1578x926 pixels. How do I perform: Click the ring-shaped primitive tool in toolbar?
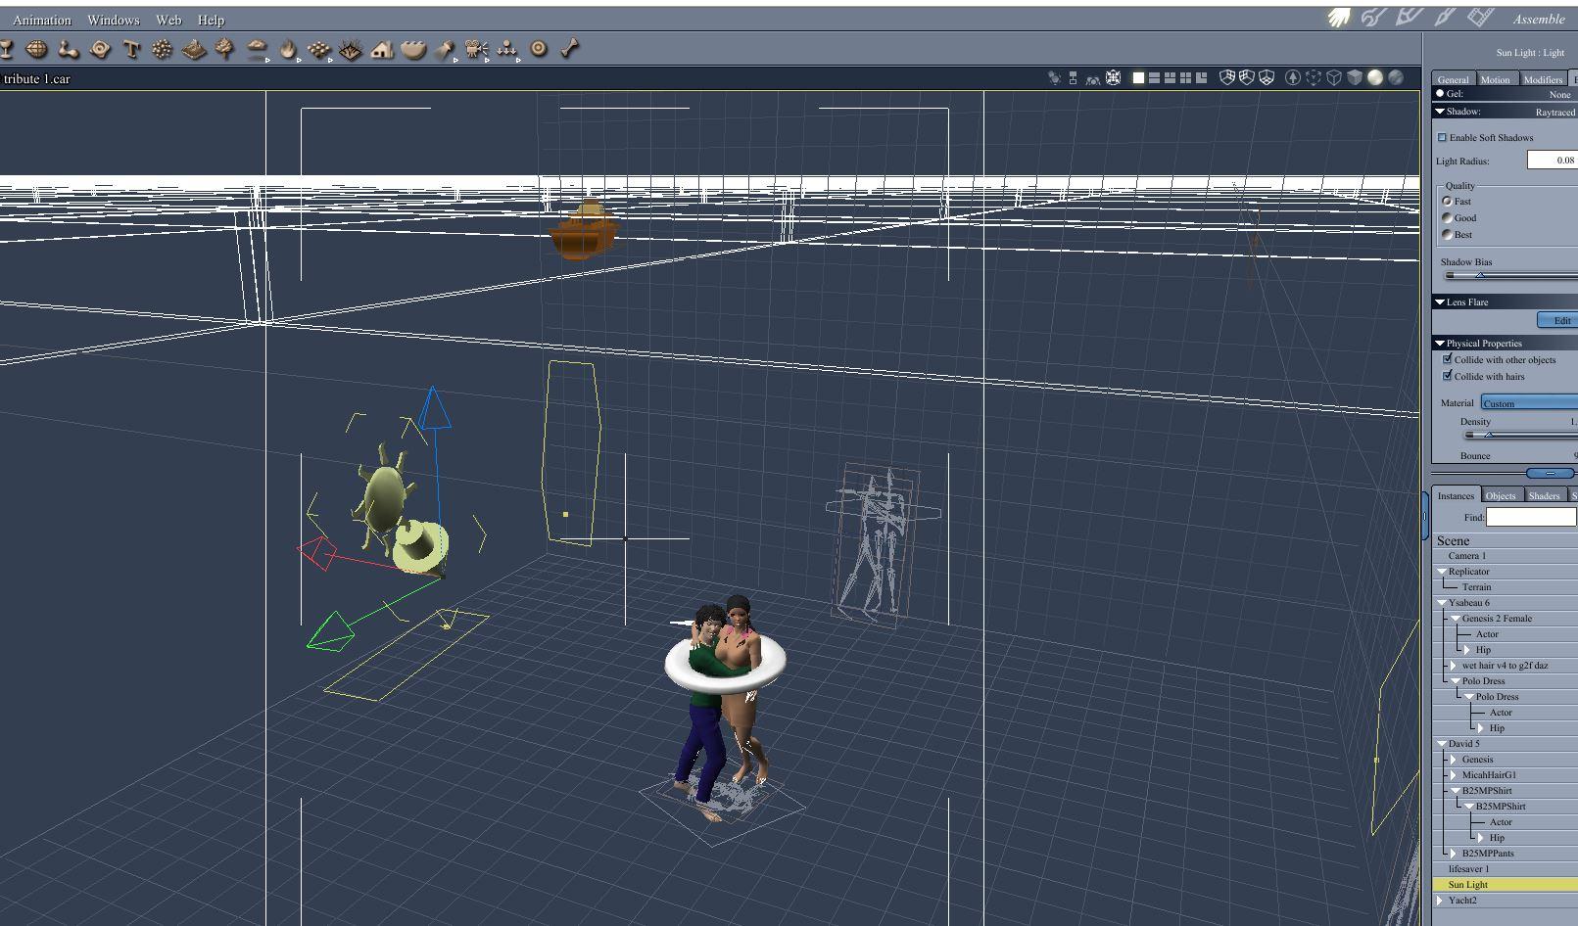coord(100,49)
